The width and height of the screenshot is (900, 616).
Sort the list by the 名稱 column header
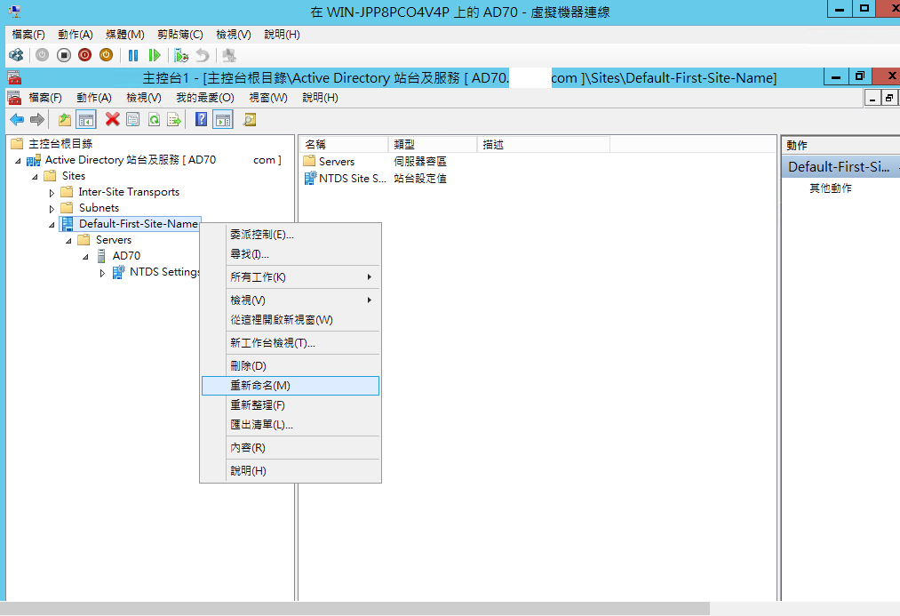pyautogui.click(x=344, y=145)
